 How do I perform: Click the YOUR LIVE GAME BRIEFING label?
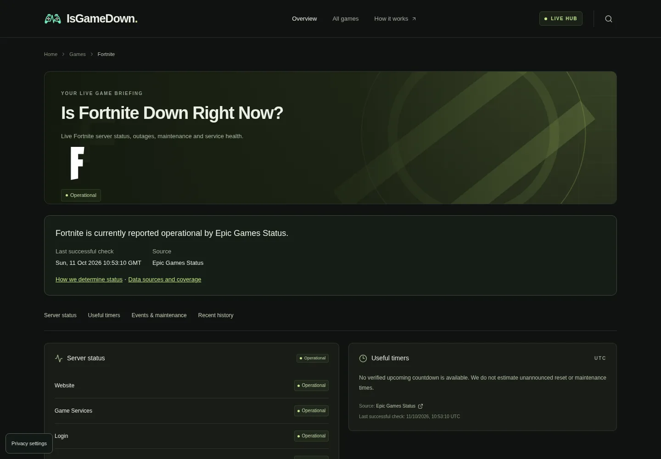(x=102, y=93)
